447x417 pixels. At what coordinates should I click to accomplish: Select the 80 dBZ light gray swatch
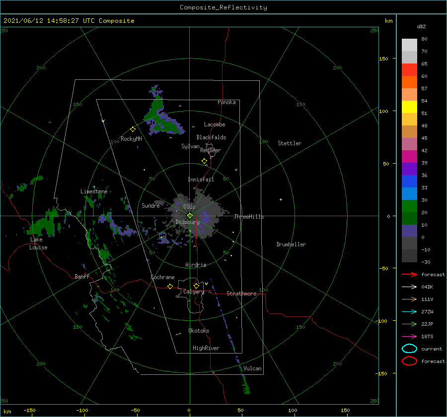click(x=409, y=45)
